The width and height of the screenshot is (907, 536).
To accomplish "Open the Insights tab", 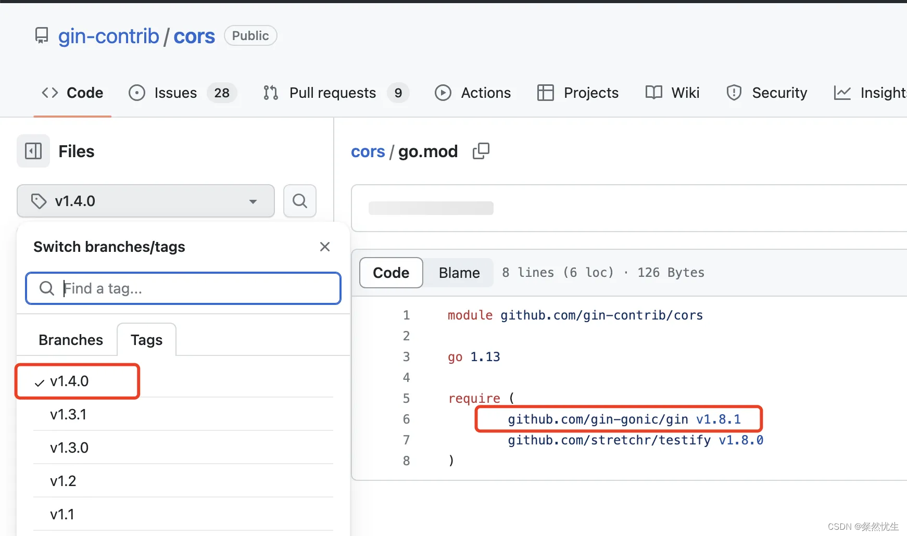I will [870, 93].
